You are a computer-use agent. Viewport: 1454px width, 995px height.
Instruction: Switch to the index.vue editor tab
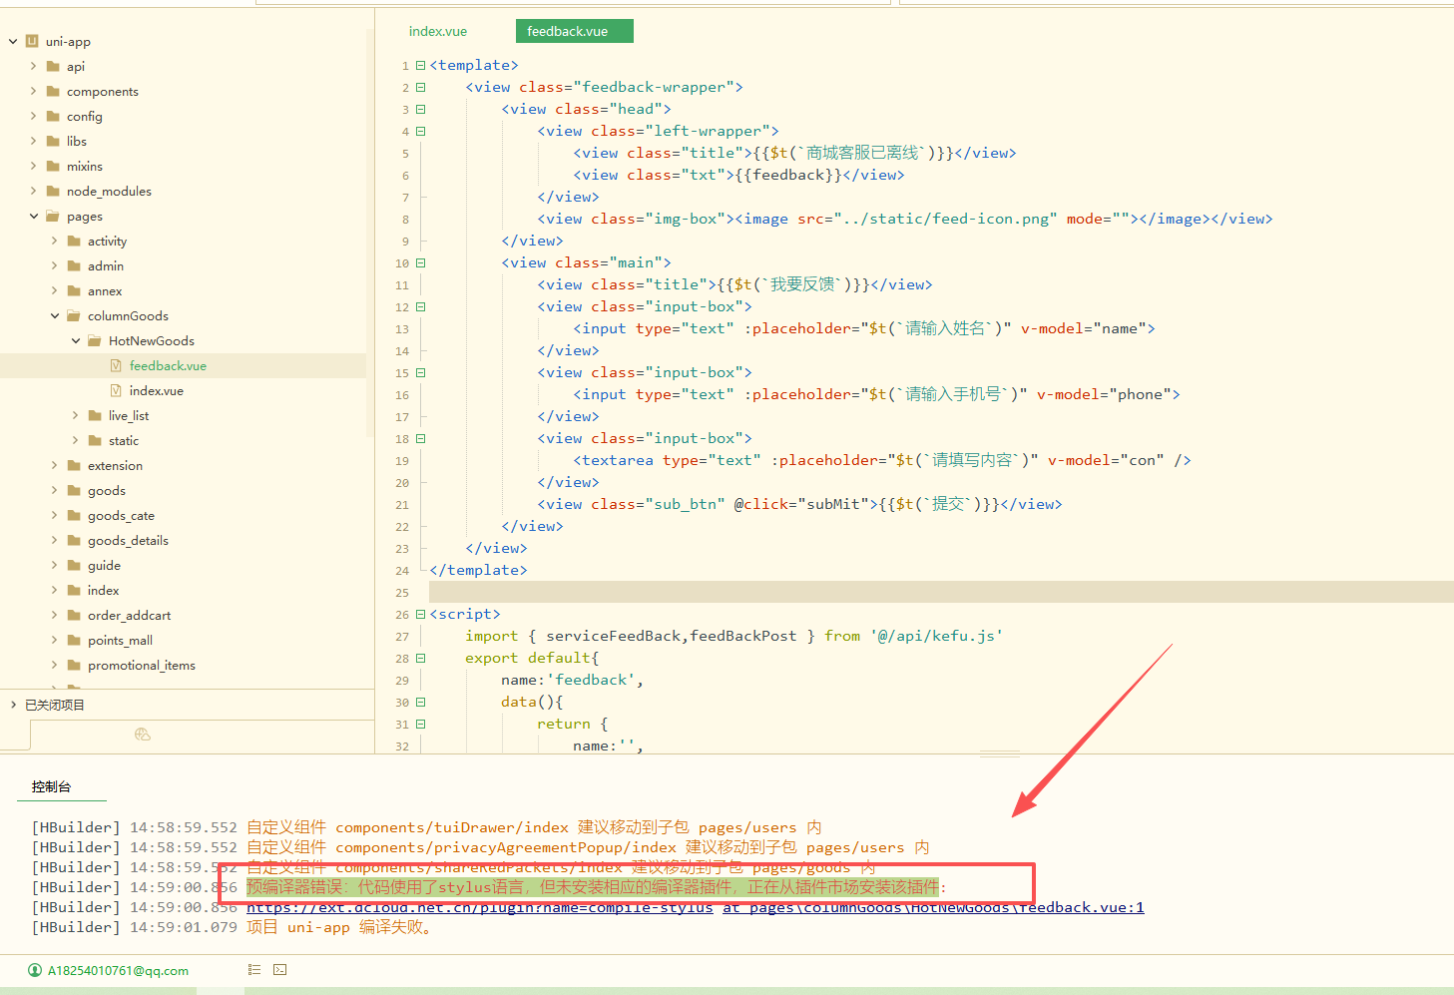click(x=438, y=31)
